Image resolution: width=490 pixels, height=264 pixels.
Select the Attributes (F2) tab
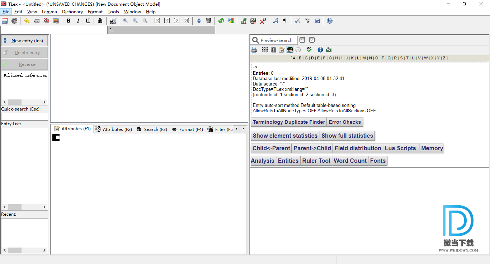tap(113, 129)
